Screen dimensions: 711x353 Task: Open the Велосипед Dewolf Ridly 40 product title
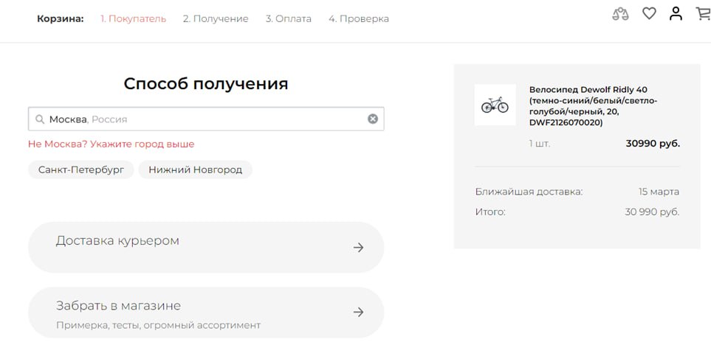point(593,106)
